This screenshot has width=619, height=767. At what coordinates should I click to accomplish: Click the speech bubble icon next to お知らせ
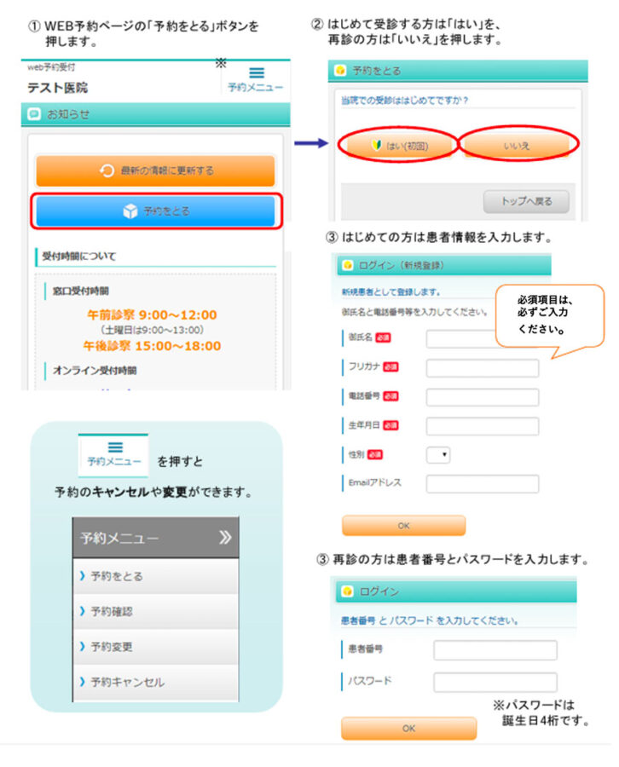tap(34, 113)
